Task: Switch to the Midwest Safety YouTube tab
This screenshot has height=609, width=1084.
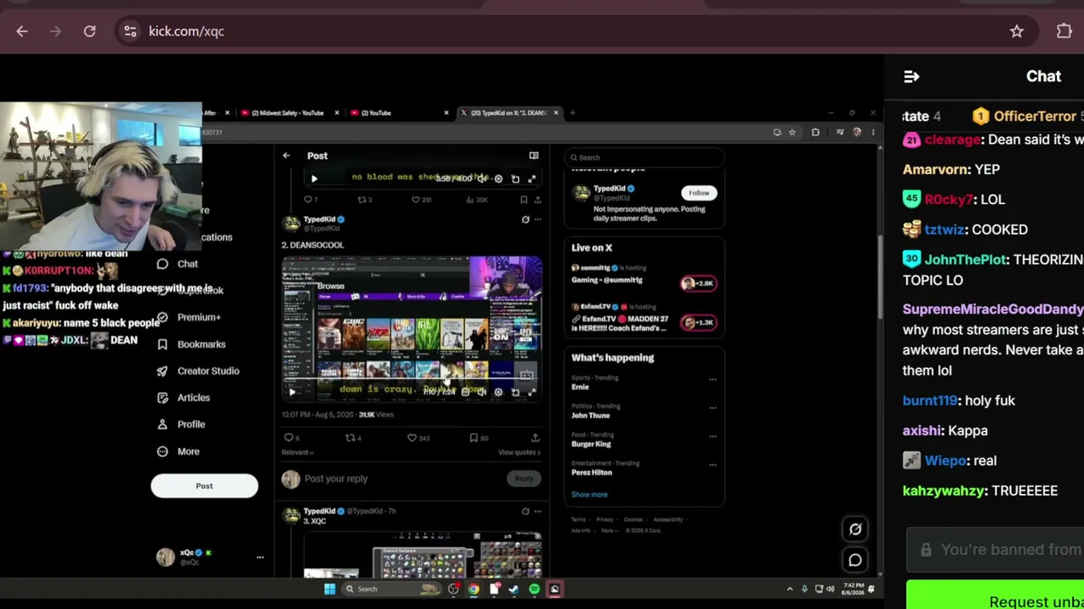Action: (x=289, y=112)
